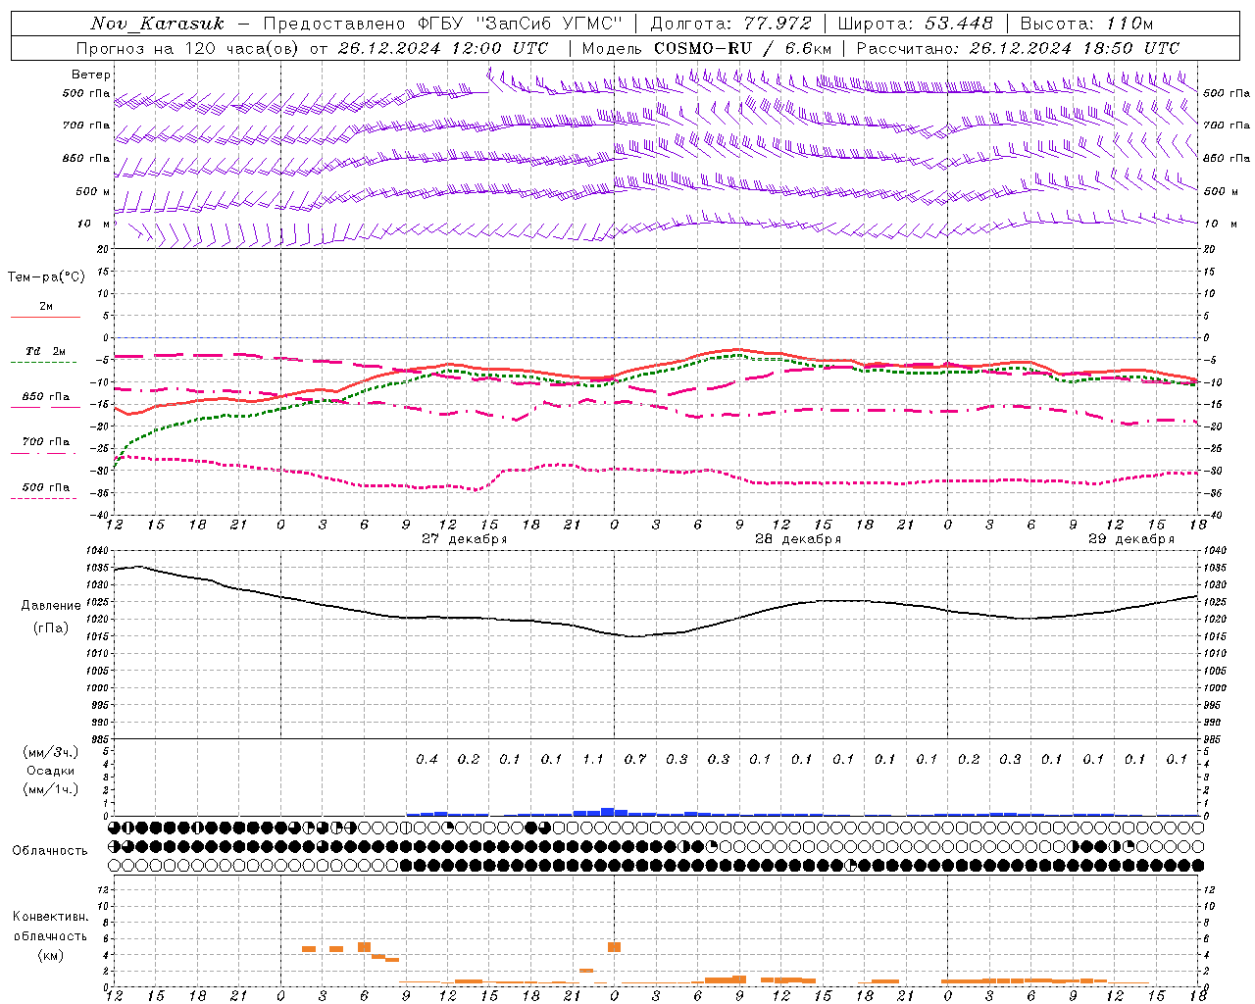Click the (мм/3ч.) units label

click(51, 752)
